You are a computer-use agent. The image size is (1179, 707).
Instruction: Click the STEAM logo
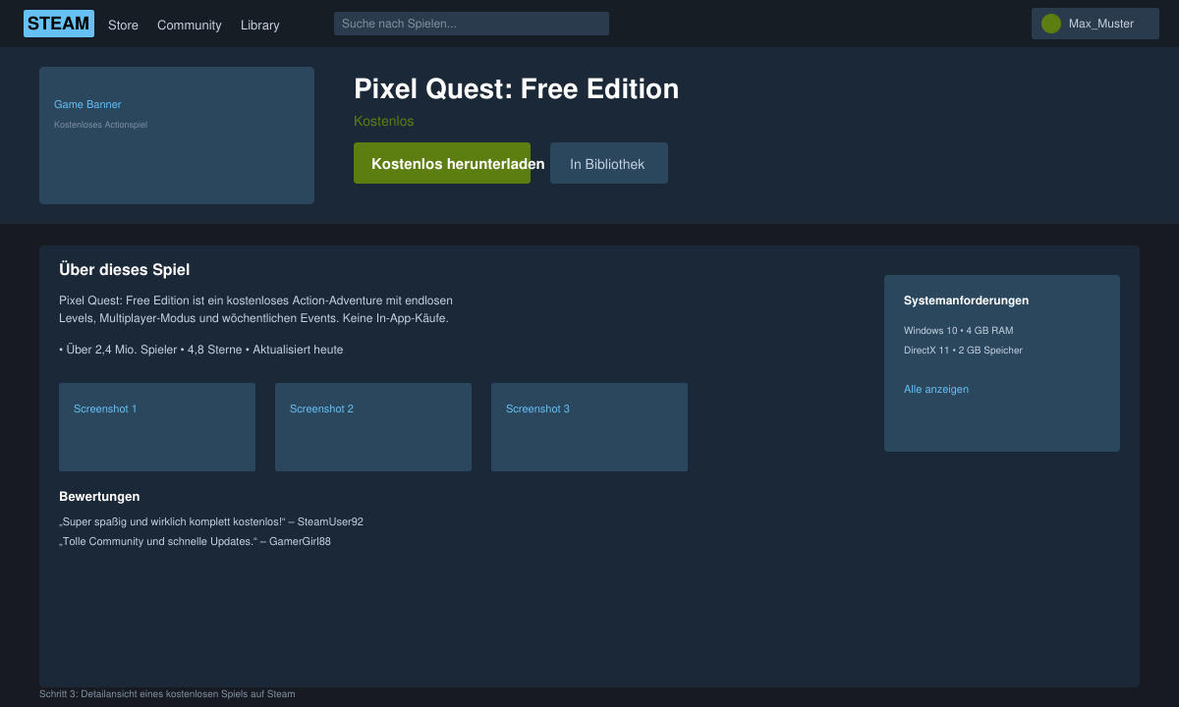(59, 24)
